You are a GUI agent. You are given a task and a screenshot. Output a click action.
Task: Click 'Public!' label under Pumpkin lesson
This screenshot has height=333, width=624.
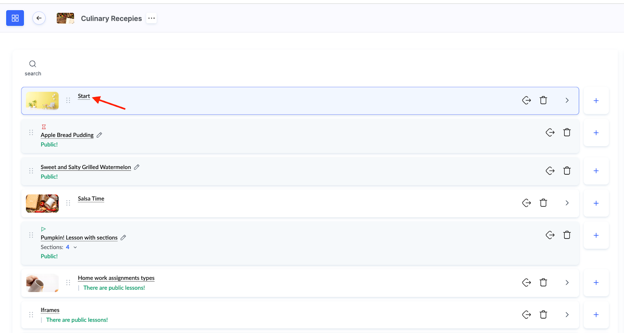49,256
